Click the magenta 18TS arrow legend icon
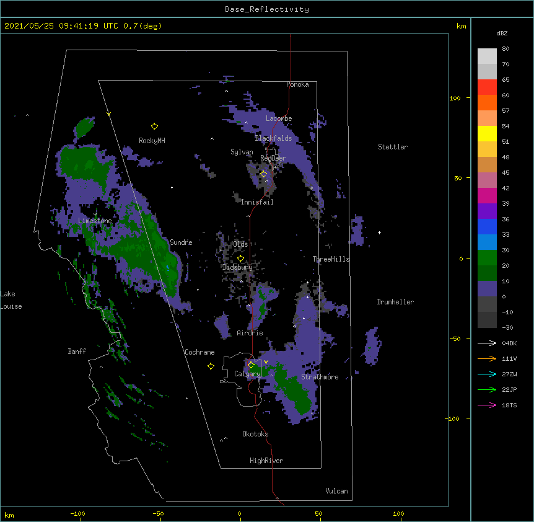This screenshot has width=534, height=522. click(487, 405)
